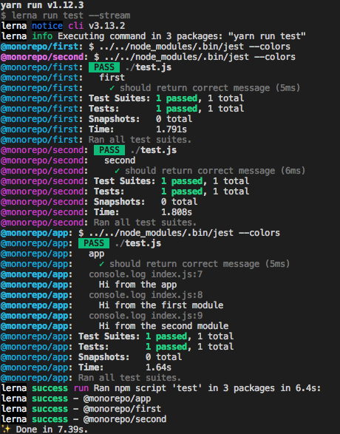The width and height of the screenshot is (340, 434).
Task: Click 'lerna success - @monorepo/first' line
Action: [x=81, y=409]
